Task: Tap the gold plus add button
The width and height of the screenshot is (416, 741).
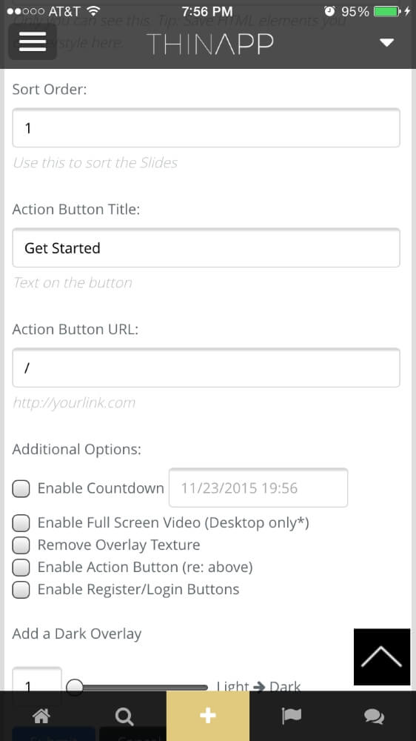Action: point(208,716)
